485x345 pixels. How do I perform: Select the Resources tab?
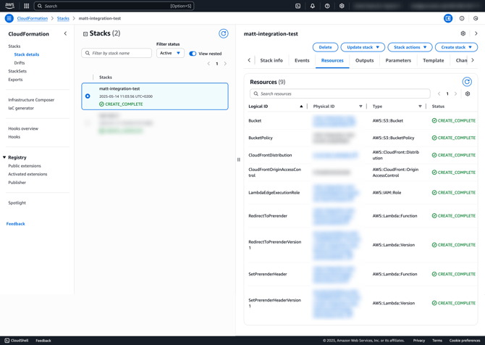click(332, 60)
